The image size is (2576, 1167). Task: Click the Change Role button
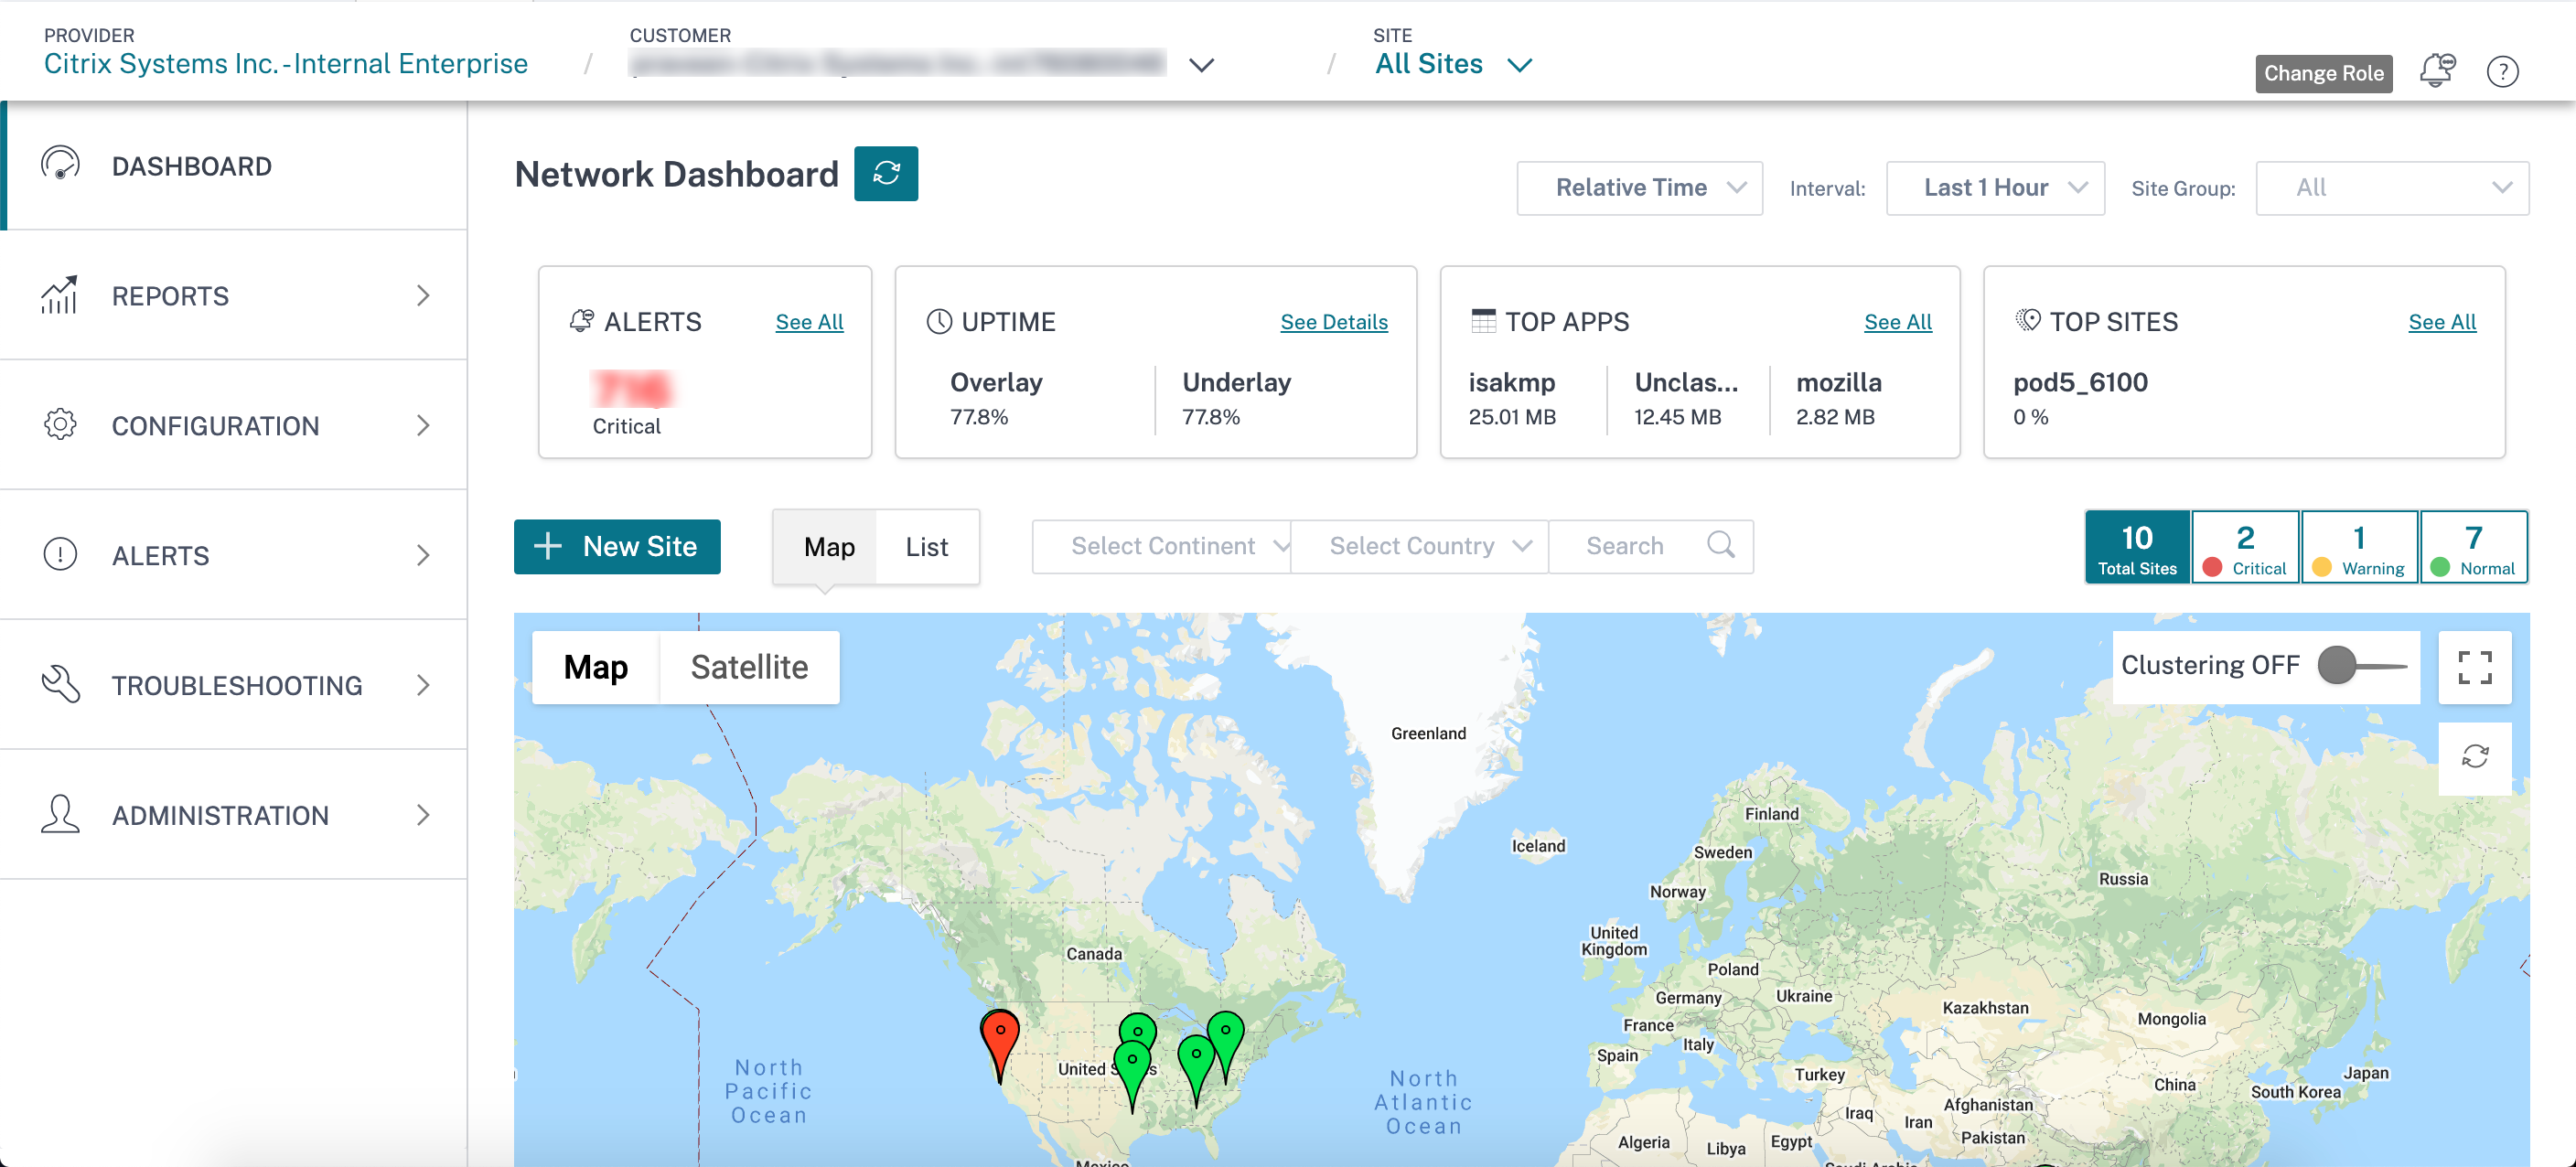click(x=2323, y=73)
